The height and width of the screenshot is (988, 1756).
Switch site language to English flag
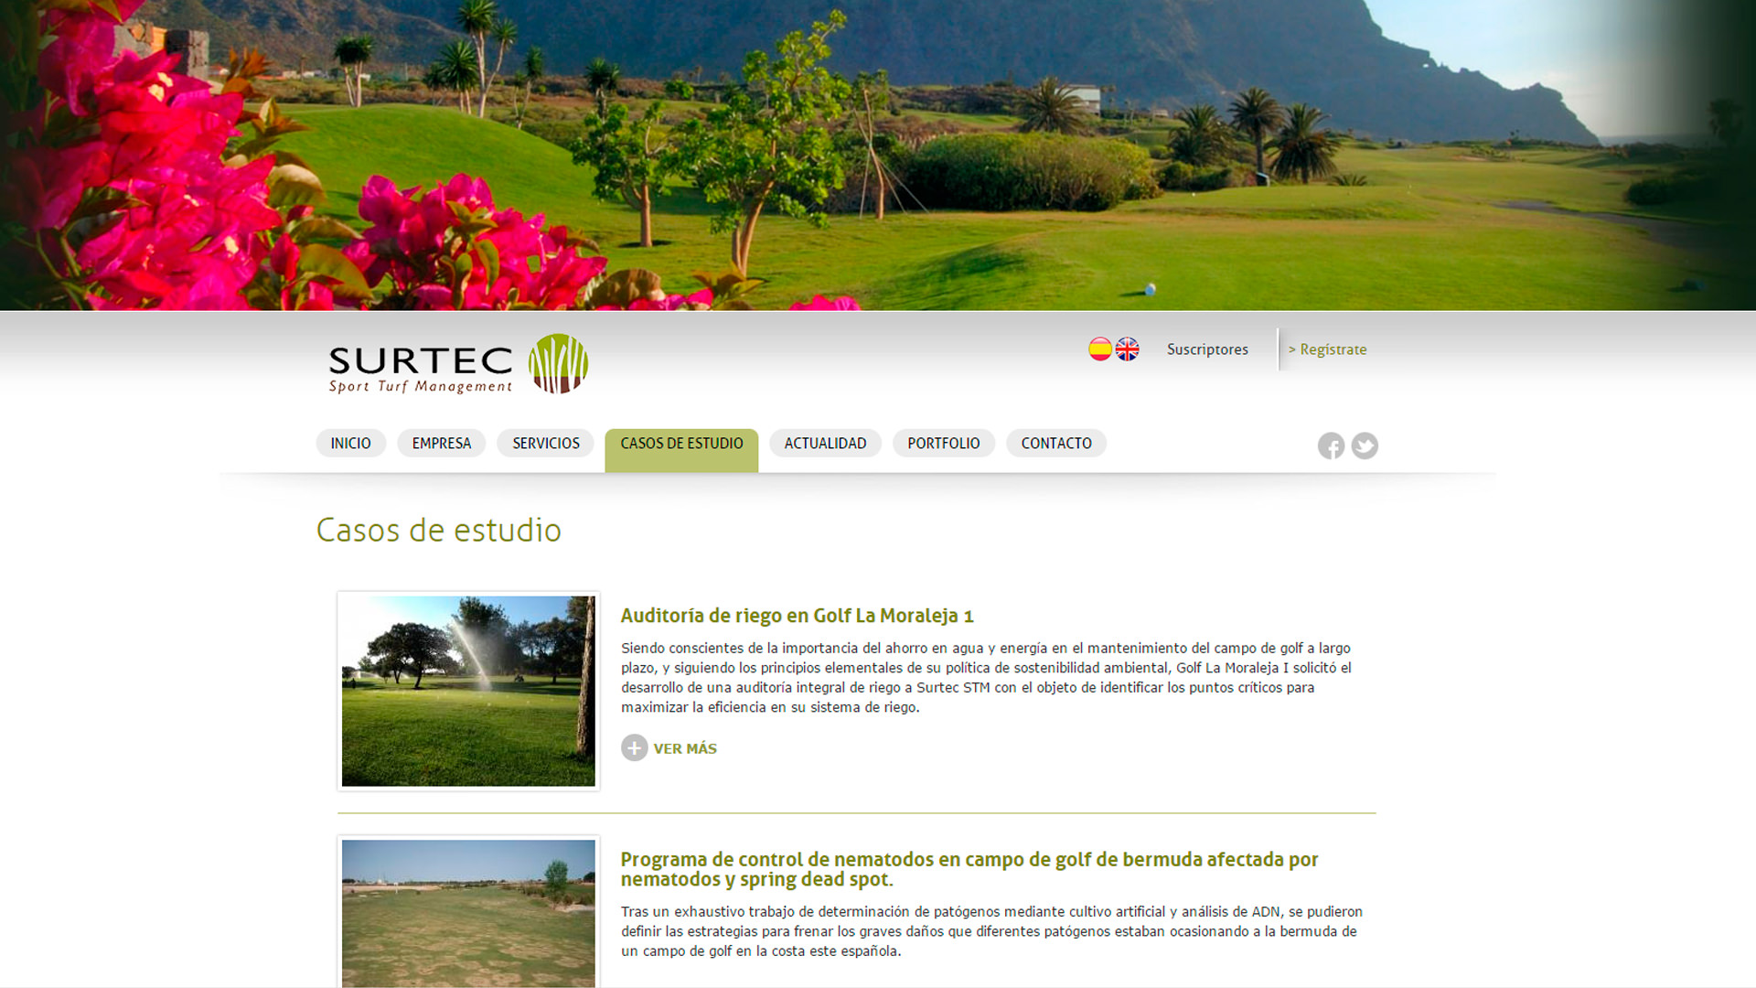point(1127,349)
